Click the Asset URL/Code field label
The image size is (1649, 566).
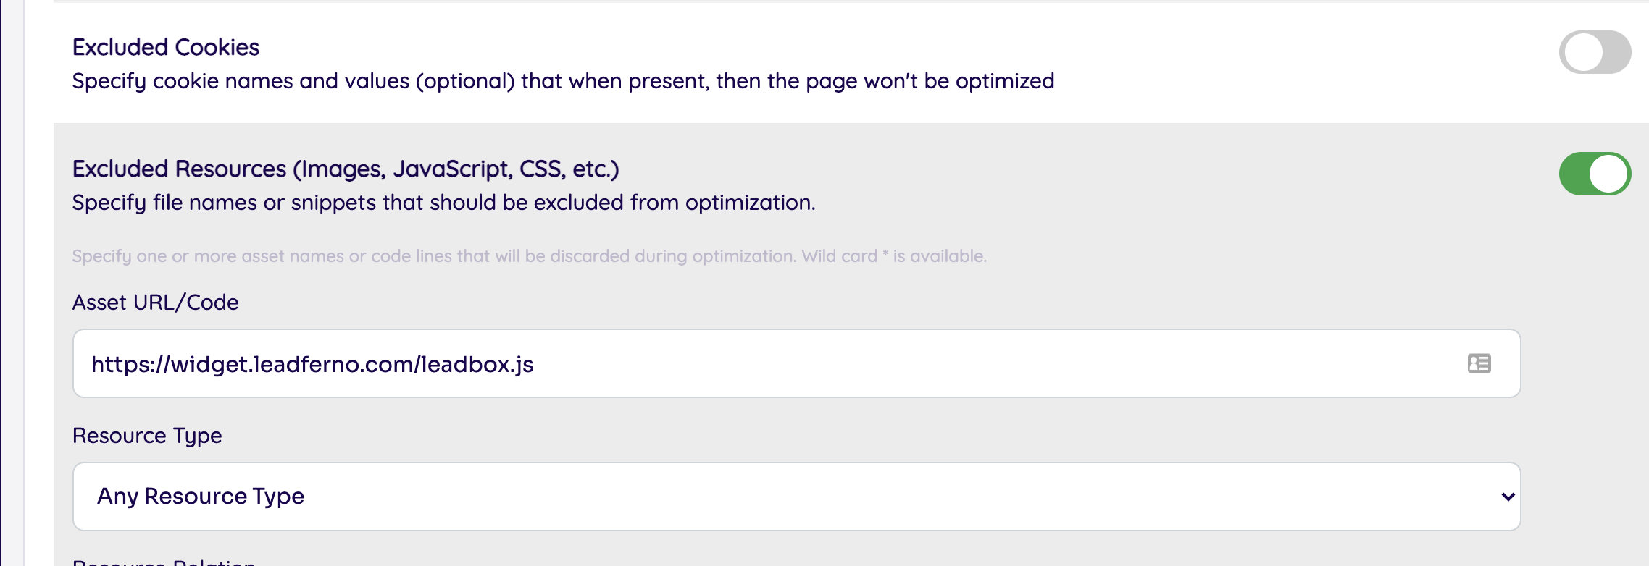155,303
